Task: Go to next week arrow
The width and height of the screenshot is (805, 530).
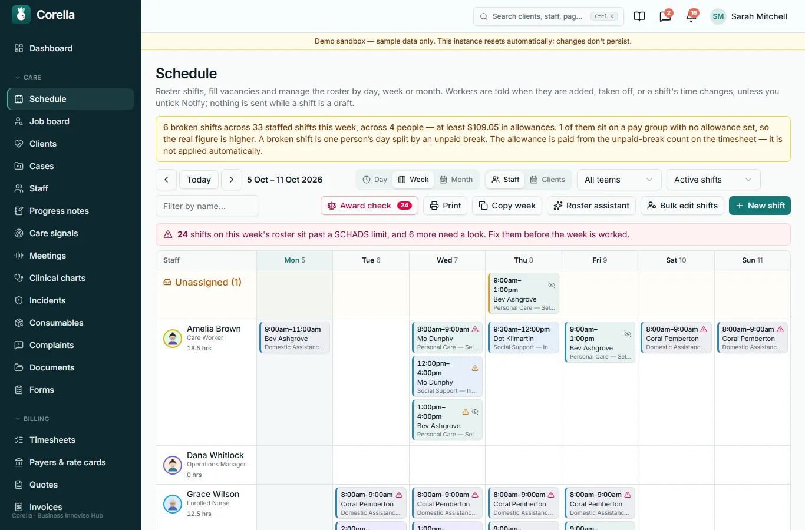Action: (232, 180)
